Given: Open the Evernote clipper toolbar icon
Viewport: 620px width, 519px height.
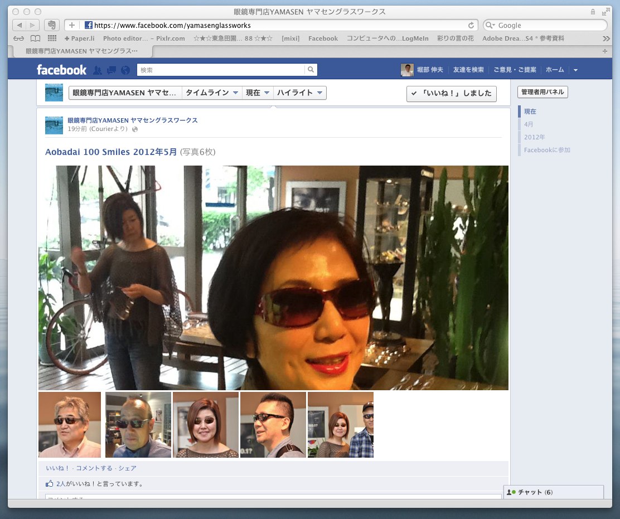Looking at the screenshot, I should pos(51,25).
